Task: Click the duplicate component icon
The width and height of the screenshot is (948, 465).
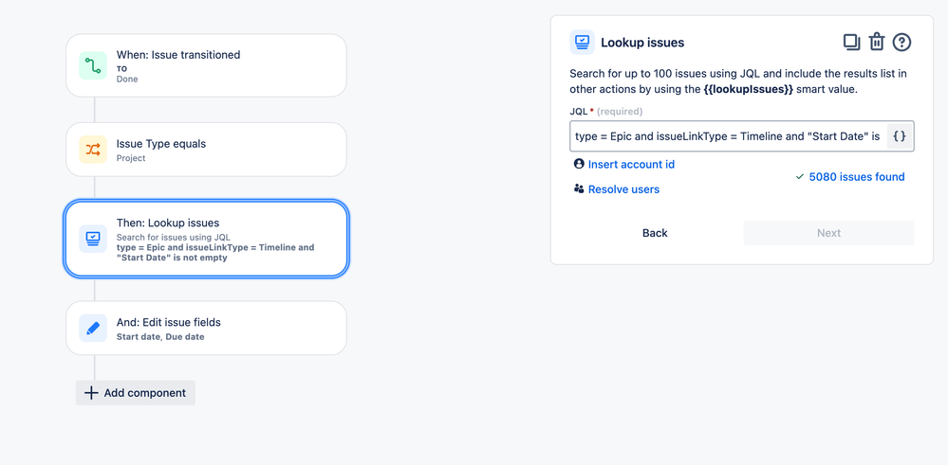Action: pyautogui.click(x=852, y=43)
